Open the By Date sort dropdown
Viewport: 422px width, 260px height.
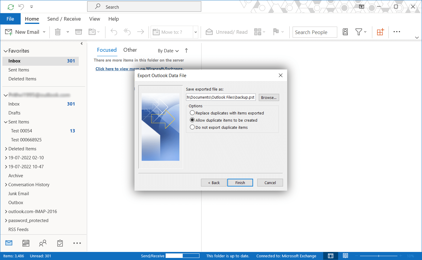[x=168, y=51]
